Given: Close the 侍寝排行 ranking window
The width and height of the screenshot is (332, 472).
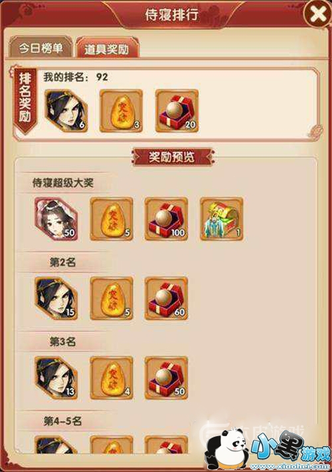Looking at the screenshot, I should 318,14.
